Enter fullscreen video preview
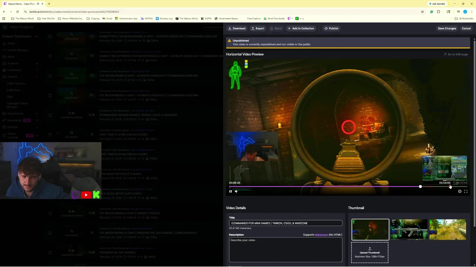Image resolution: width=476 pixels, height=267 pixels. [466, 191]
